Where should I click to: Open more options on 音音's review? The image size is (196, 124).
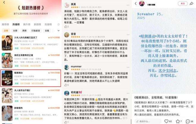tap(128, 35)
